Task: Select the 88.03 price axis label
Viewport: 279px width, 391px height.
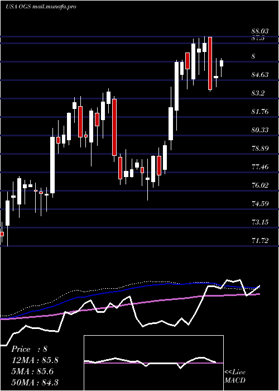Action: [260, 31]
